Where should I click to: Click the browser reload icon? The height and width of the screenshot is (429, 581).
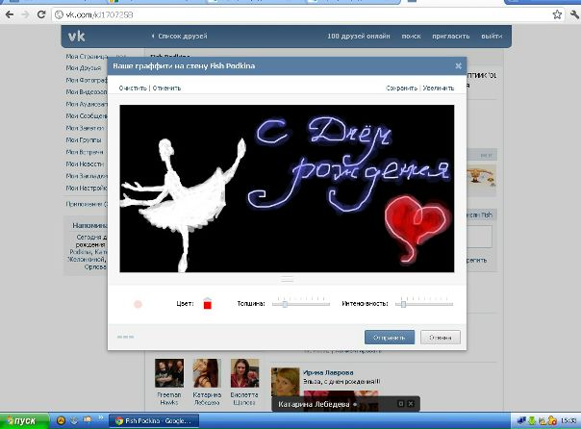[x=41, y=16]
